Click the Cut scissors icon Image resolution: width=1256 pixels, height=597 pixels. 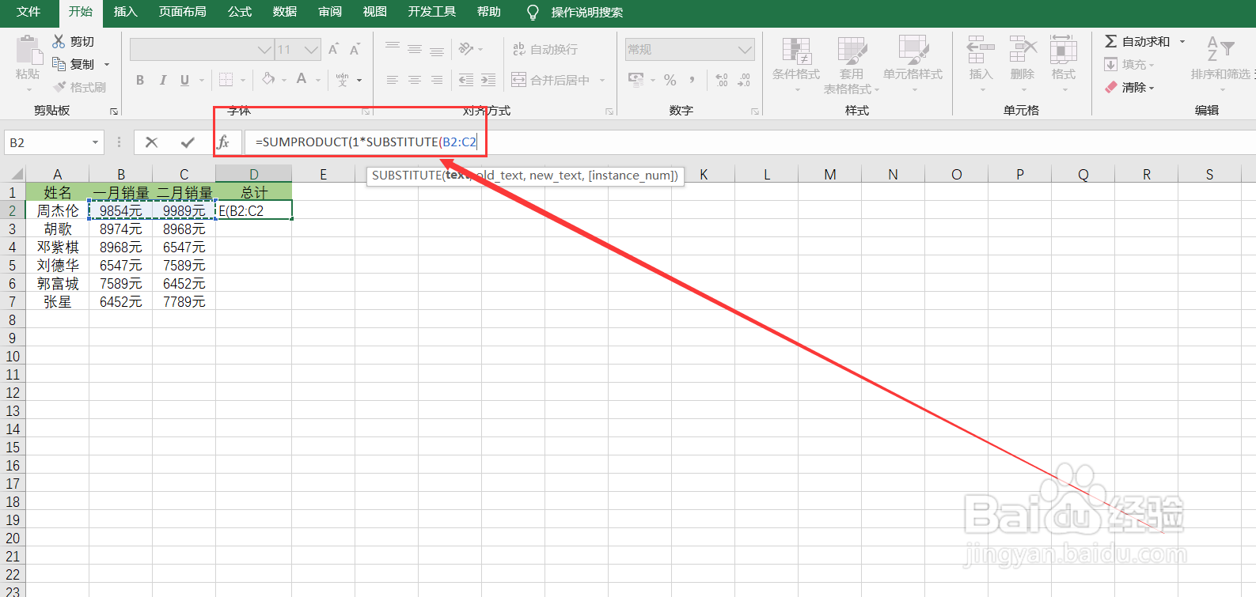(x=59, y=41)
